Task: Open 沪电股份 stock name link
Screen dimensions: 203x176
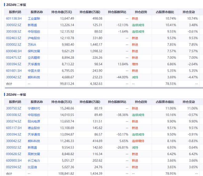Action: point(34,38)
